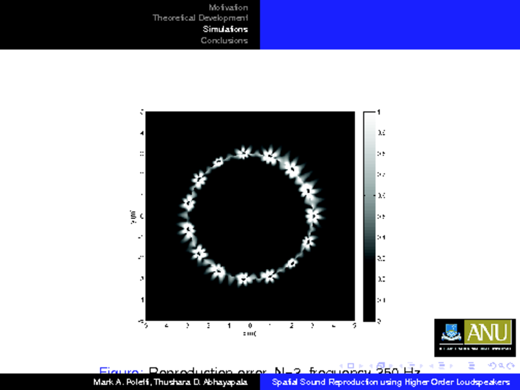
Task: Click the center of the ring plot
Action: click(x=250, y=216)
